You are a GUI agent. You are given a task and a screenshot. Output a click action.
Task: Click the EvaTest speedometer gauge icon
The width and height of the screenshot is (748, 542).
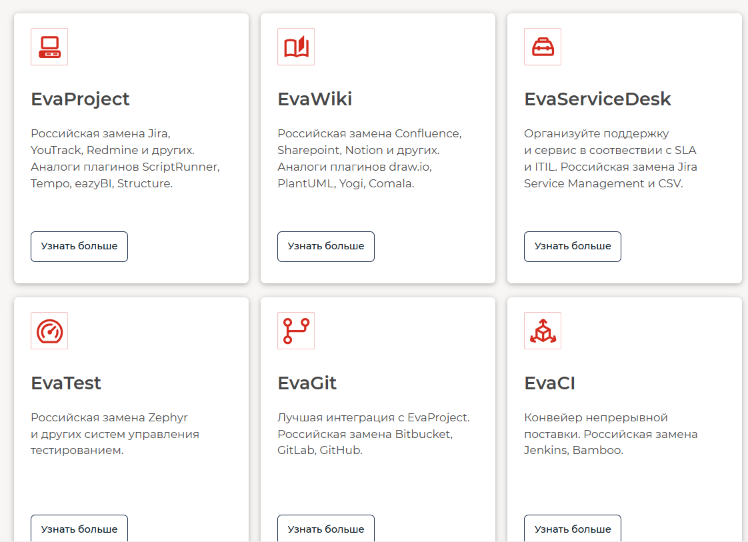49,331
